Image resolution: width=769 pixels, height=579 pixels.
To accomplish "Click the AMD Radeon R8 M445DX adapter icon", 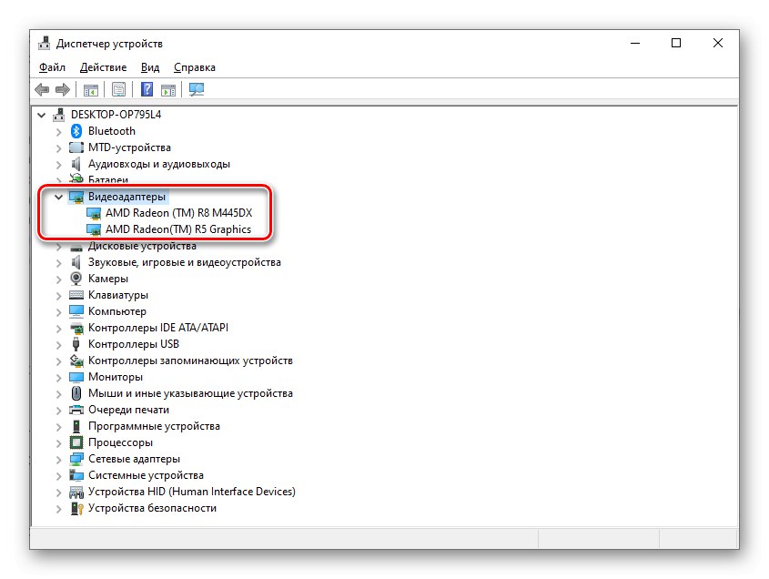I will [x=94, y=213].
